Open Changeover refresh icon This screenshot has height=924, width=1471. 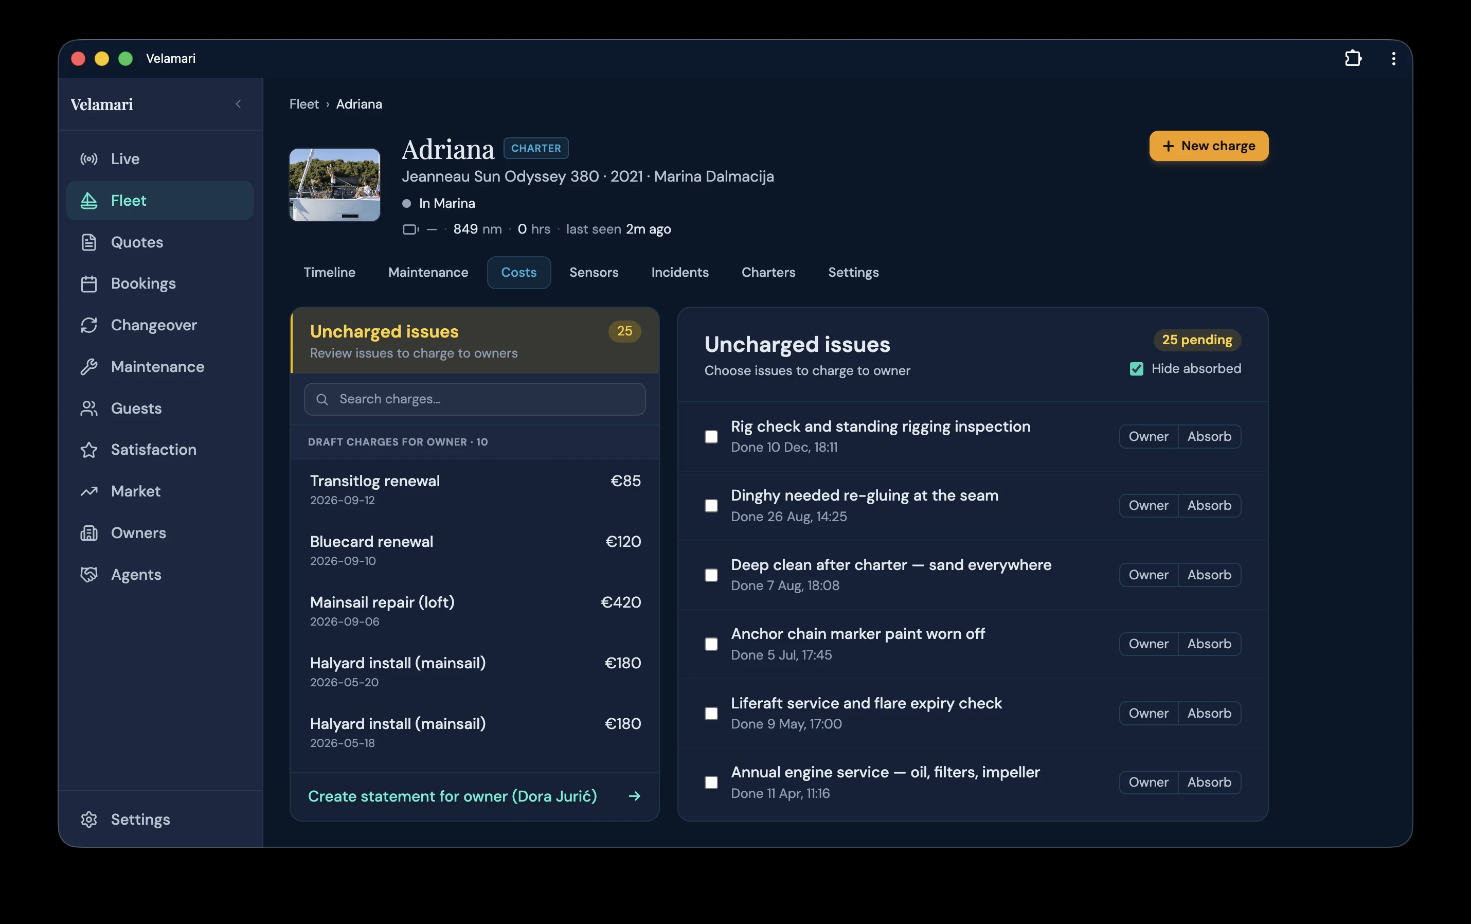coord(89,325)
